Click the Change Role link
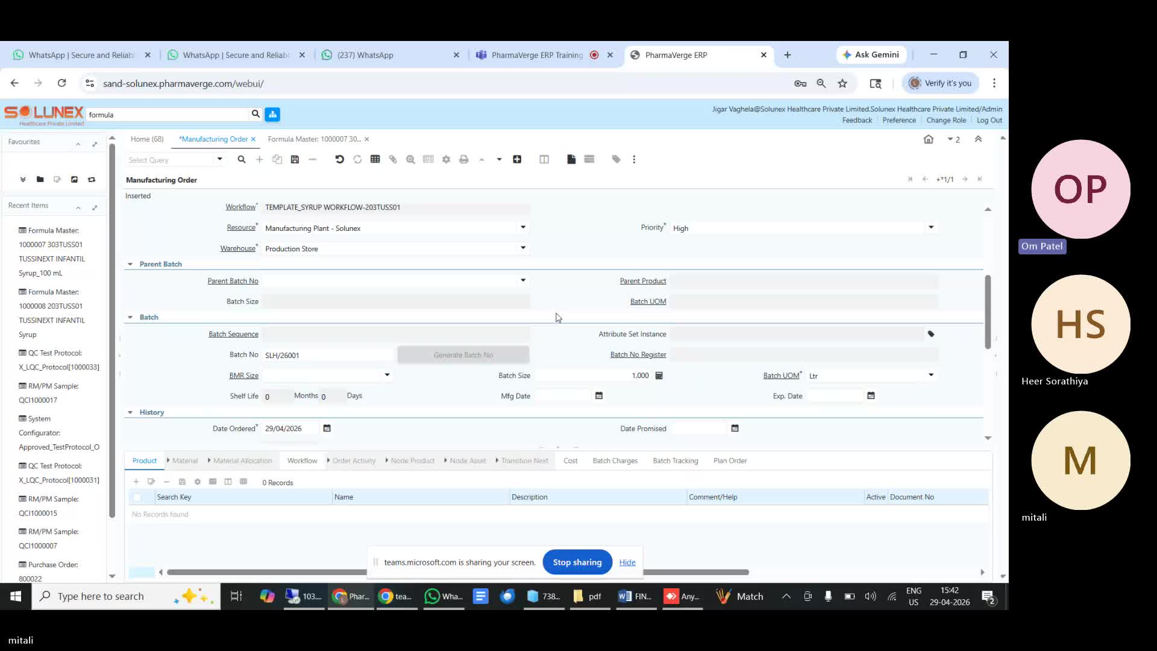The height and width of the screenshot is (651, 1157). click(x=946, y=121)
